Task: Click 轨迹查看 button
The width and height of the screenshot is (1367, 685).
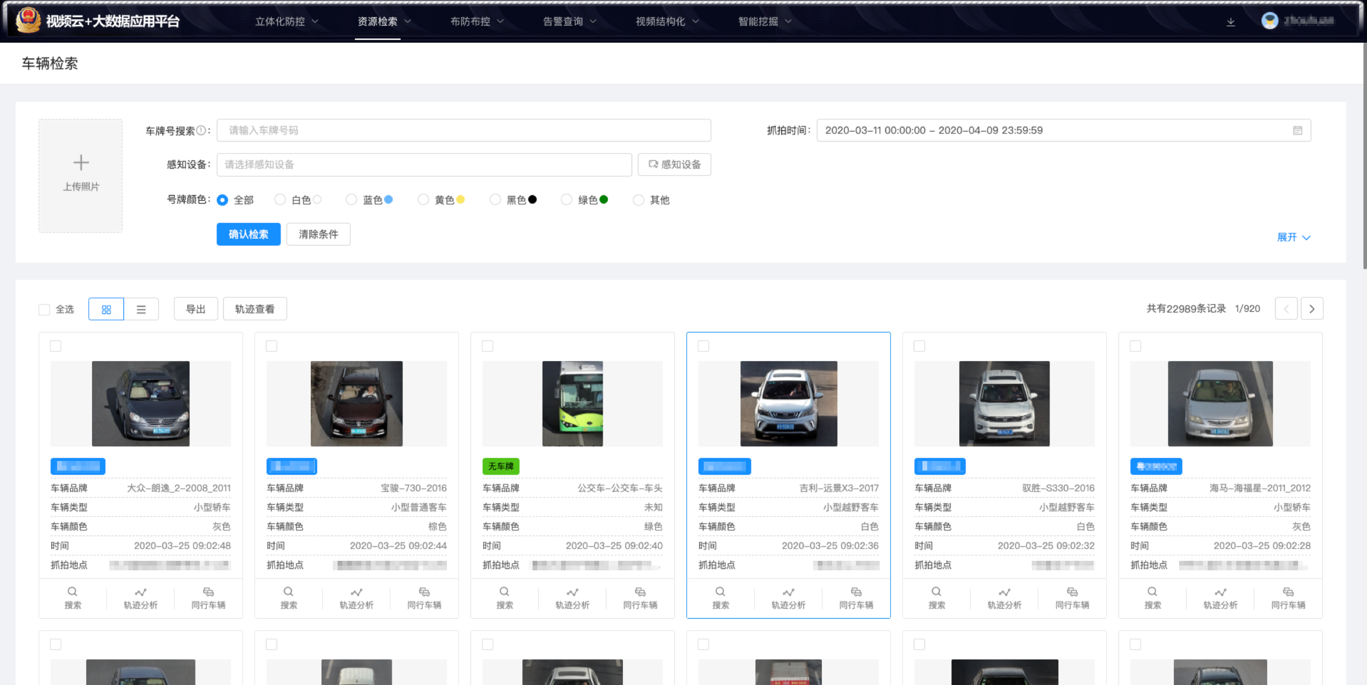Action: coord(255,309)
